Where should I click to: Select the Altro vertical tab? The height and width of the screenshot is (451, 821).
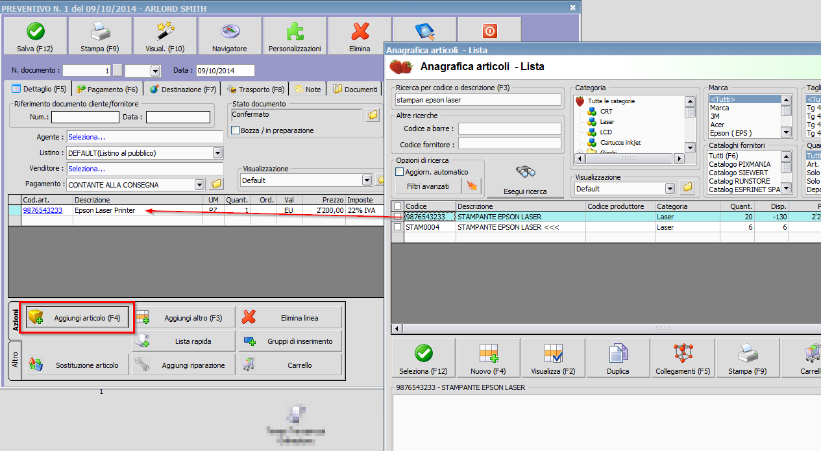click(16, 360)
